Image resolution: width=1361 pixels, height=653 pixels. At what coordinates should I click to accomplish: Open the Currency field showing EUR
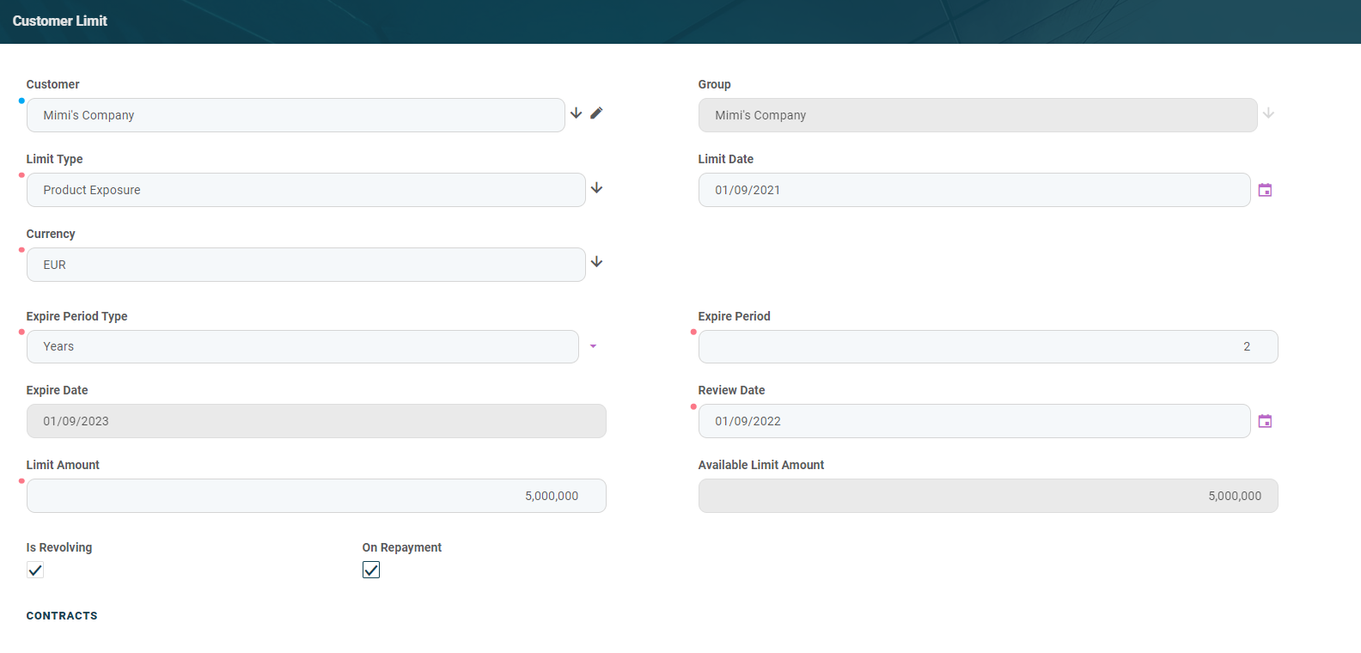[305, 265]
